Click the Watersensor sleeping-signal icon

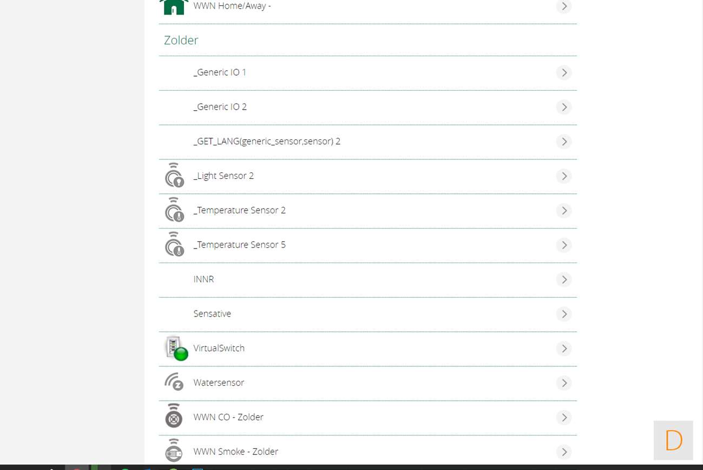click(174, 382)
